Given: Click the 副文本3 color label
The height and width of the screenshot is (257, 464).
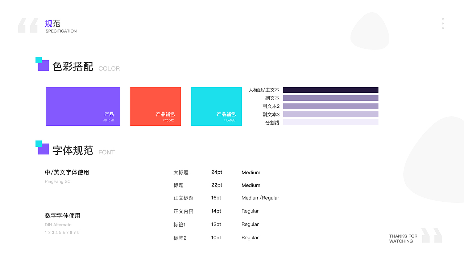Looking at the screenshot, I should (x=271, y=115).
